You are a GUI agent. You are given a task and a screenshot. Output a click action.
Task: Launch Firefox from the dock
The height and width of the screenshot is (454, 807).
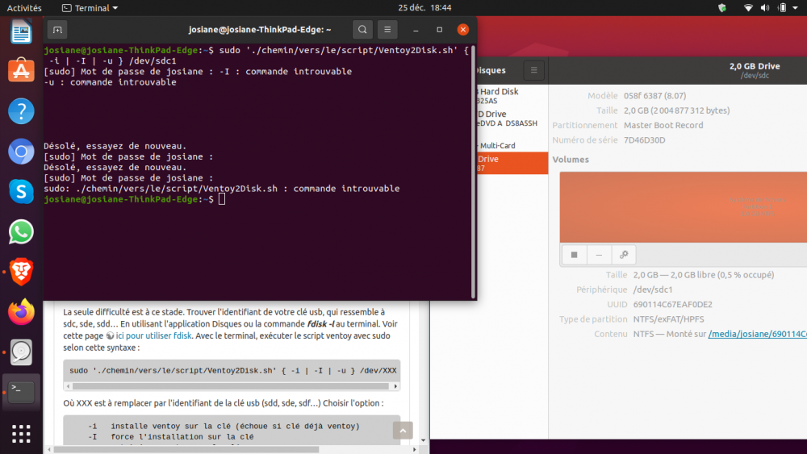point(21,311)
